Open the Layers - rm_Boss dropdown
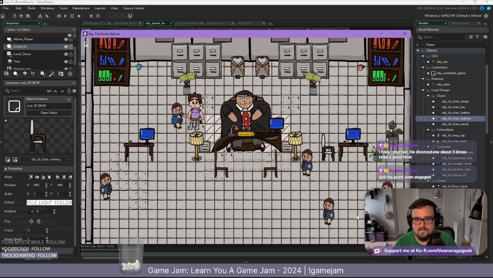 (40, 29)
